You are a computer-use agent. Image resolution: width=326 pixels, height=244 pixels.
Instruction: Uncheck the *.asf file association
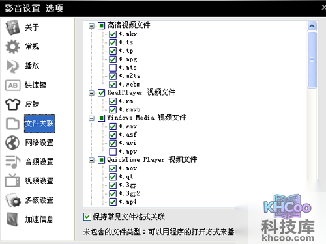pos(113,135)
